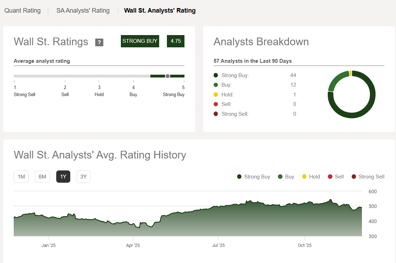This screenshot has height=263, width=396.
Task: Click the Wall St. Ratings help question-mark icon
Action: (99, 42)
